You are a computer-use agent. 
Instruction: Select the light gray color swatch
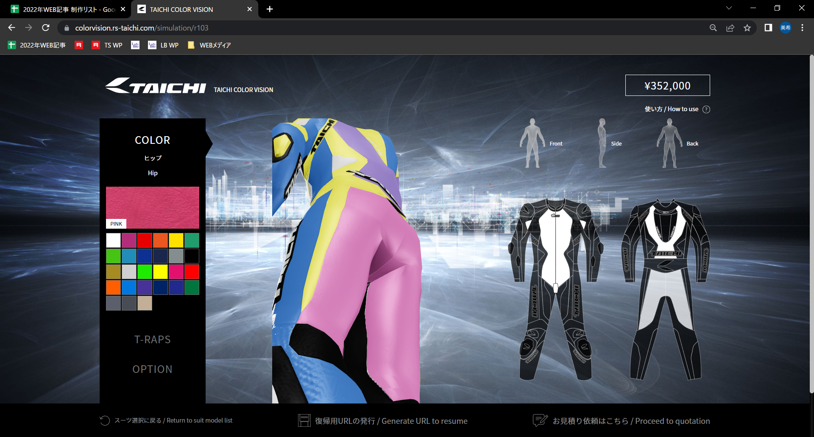[x=129, y=272]
